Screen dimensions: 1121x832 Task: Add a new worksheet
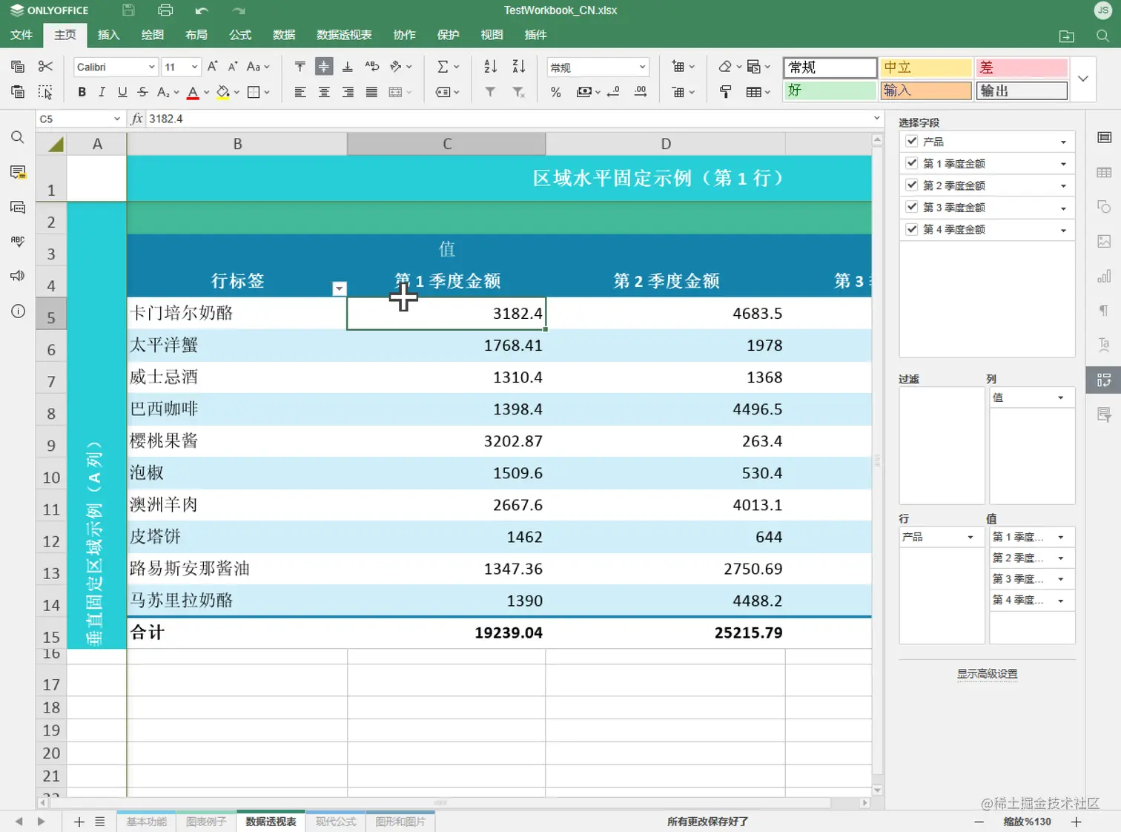pyautogui.click(x=79, y=822)
